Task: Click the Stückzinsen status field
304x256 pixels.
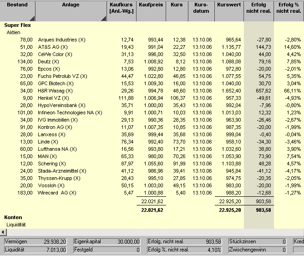Action: [x=258, y=241]
